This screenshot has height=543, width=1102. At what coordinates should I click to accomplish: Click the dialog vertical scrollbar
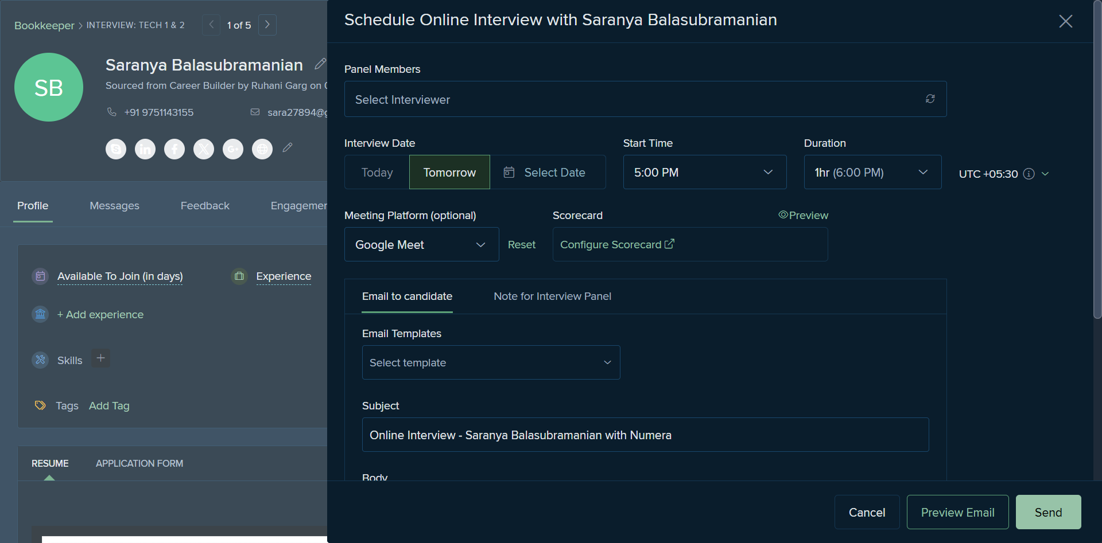(x=1097, y=161)
